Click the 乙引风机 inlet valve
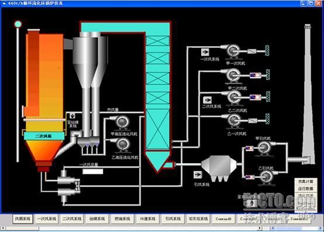Screen dimensions: 324x232 click(x=249, y=177)
